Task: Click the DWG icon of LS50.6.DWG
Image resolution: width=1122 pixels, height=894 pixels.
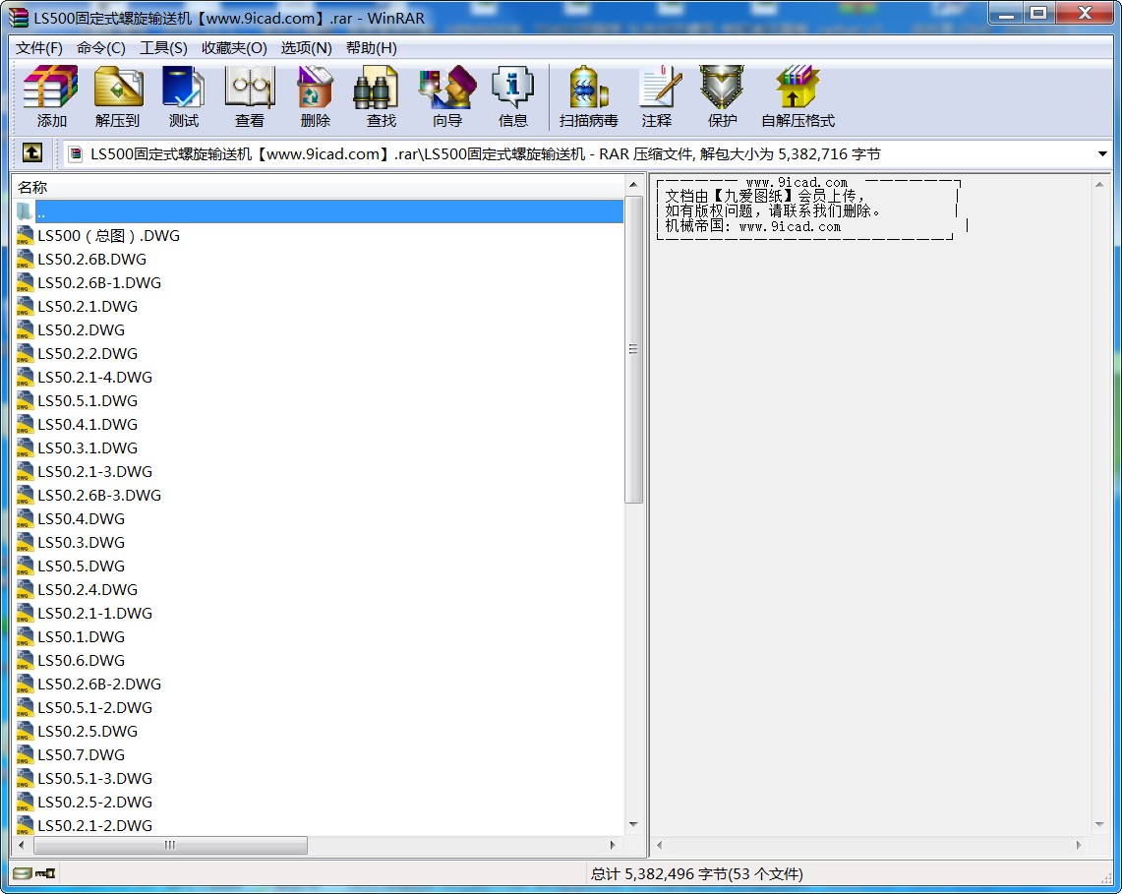Action: pos(25,661)
